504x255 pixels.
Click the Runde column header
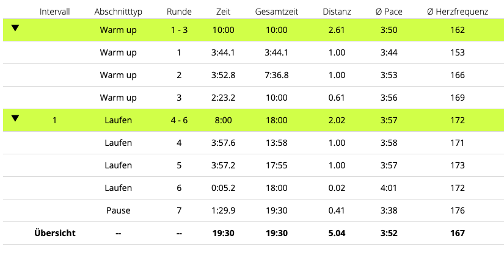tap(179, 12)
